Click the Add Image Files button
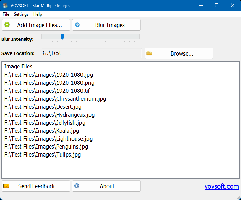This screenshot has height=200, width=241. click(x=36, y=25)
